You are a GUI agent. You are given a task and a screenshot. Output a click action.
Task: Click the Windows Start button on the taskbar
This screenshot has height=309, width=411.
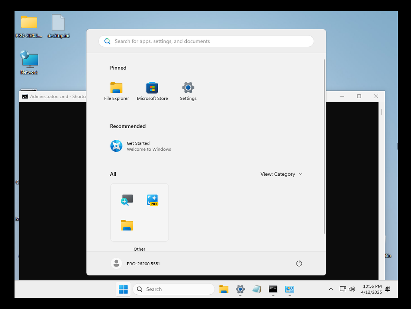coord(123,289)
